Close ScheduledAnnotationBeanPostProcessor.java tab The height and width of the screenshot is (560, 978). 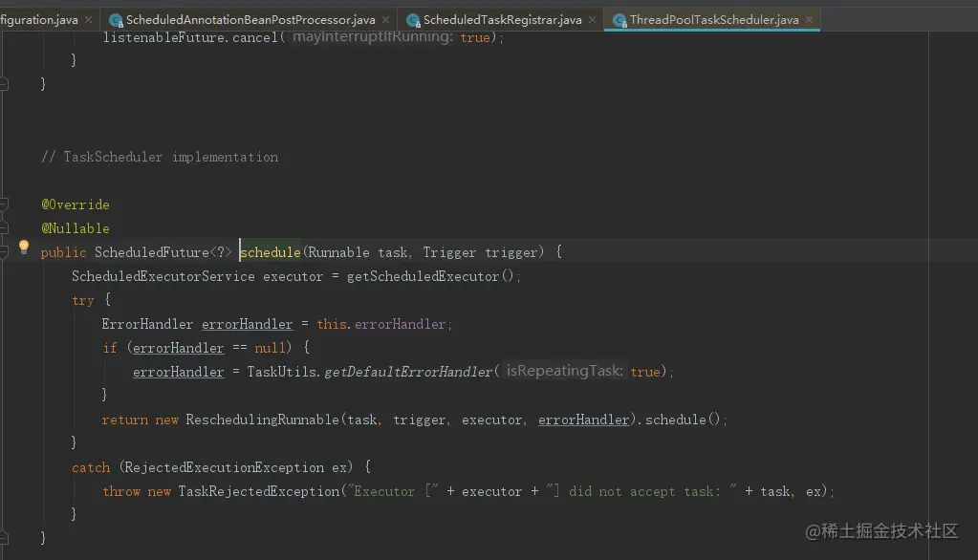pyautogui.click(x=385, y=20)
